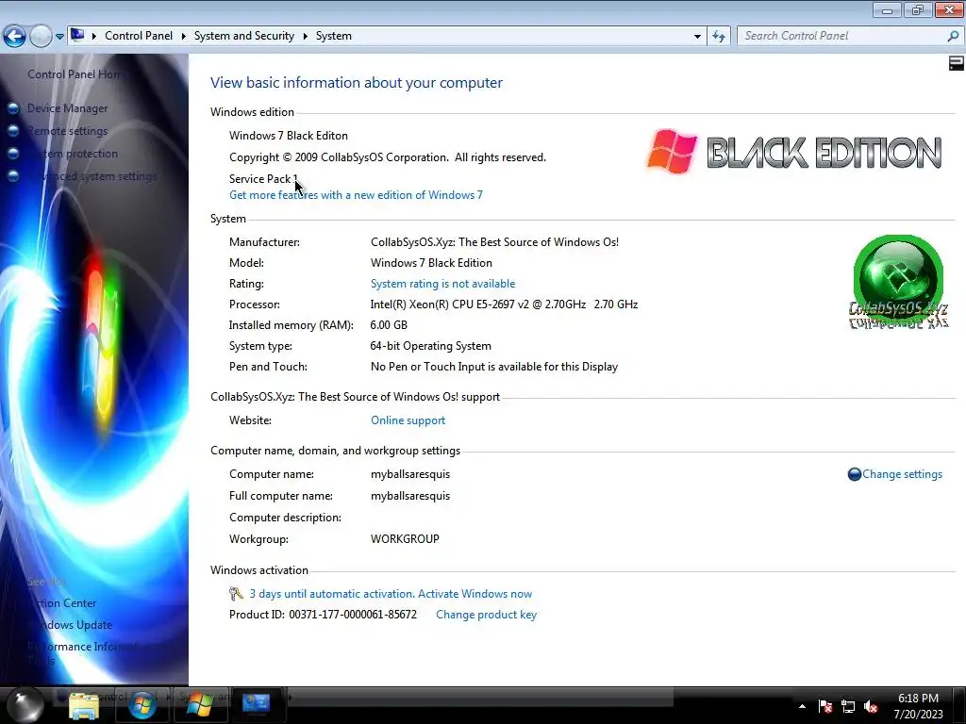
Task: Open the Online support website link
Action: pyautogui.click(x=408, y=420)
